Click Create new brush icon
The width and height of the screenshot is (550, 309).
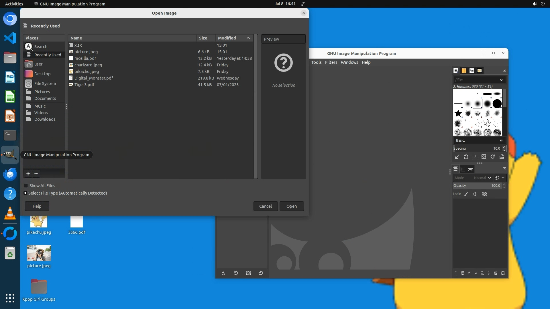click(x=466, y=157)
